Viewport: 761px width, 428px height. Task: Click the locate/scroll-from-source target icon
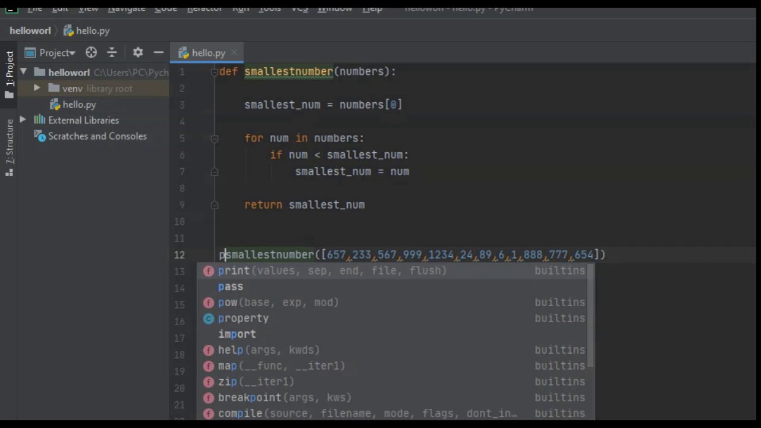pos(91,52)
